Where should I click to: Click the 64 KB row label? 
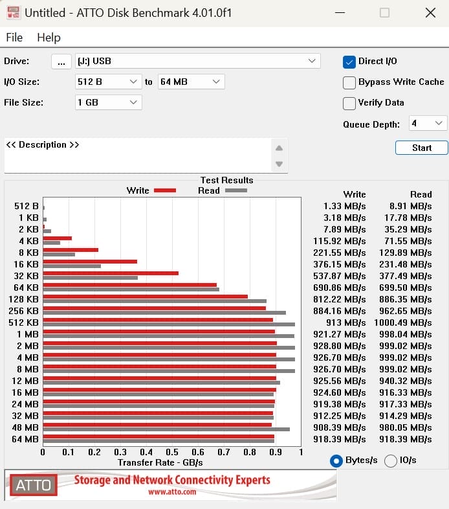coord(26,288)
